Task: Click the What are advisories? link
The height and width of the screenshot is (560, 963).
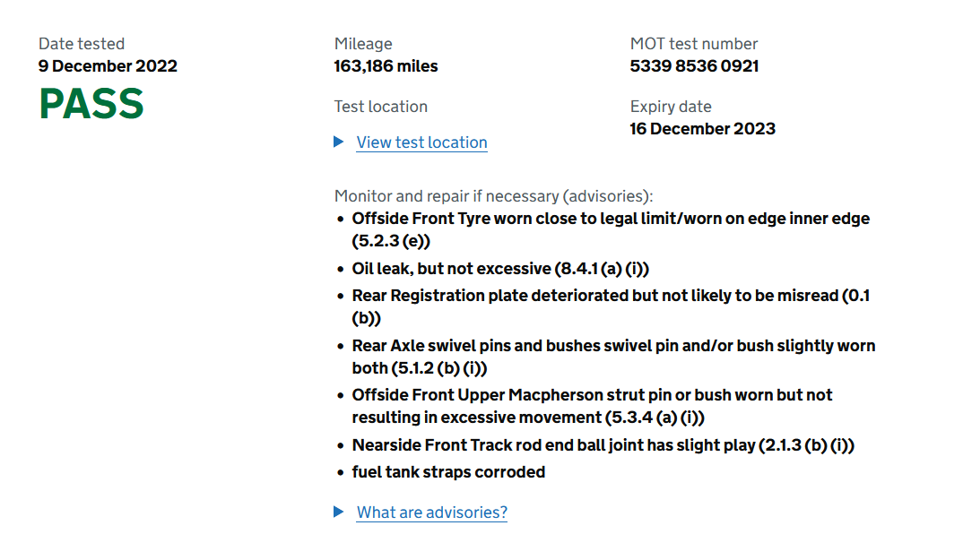Action: click(x=432, y=513)
